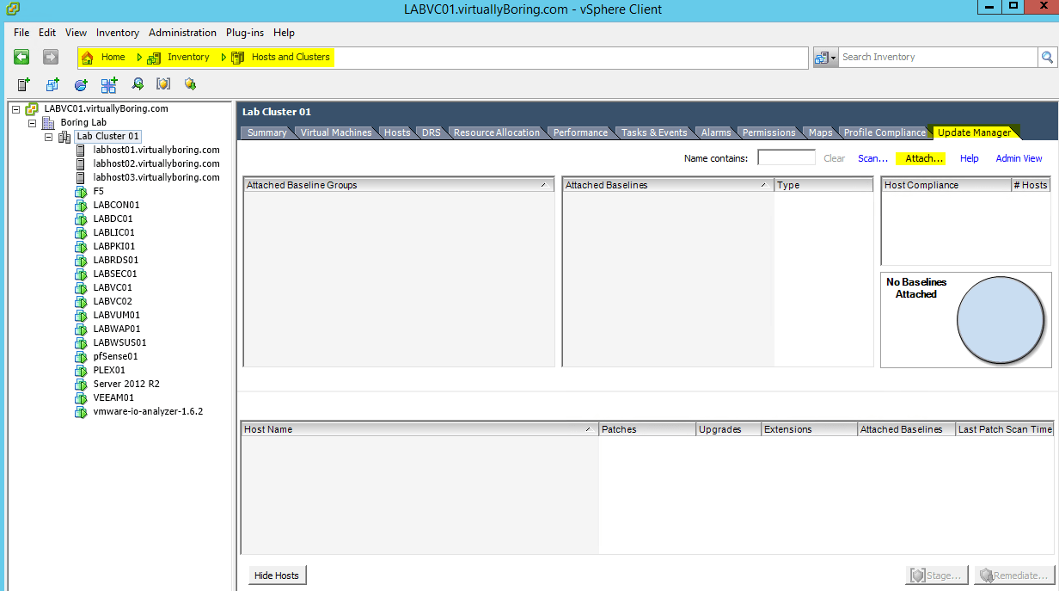Viewport: 1059px width, 591px height.
Task: Click the New vApp toolbar icon
Action: (108, 84)
